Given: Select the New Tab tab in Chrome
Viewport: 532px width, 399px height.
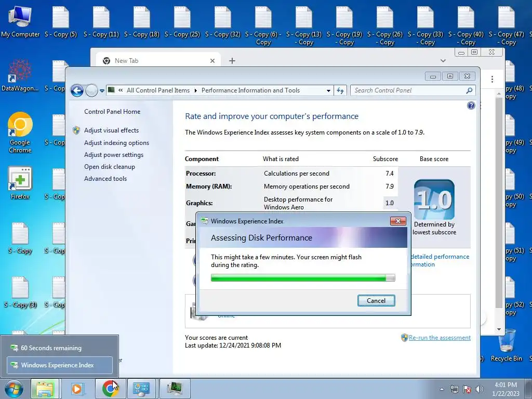Looking at the screenshot, I should click(158, 61).
